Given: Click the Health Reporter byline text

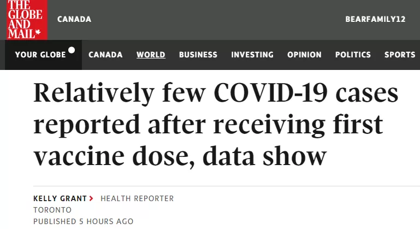Looking at the screenshot, I should coord(137,198).
